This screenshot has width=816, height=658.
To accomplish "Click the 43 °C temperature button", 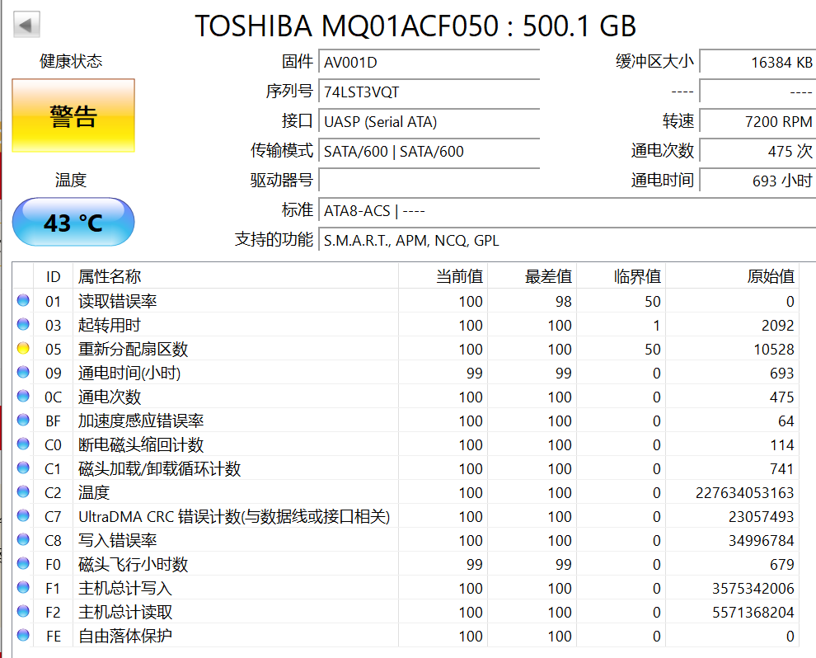I will tap(73, 222).
